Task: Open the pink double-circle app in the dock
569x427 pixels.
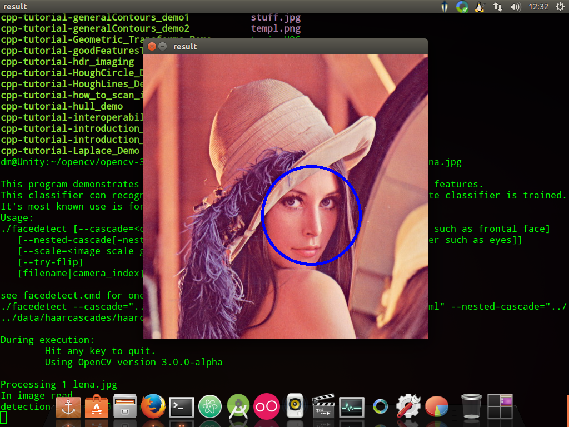Action: coord(266,406)
